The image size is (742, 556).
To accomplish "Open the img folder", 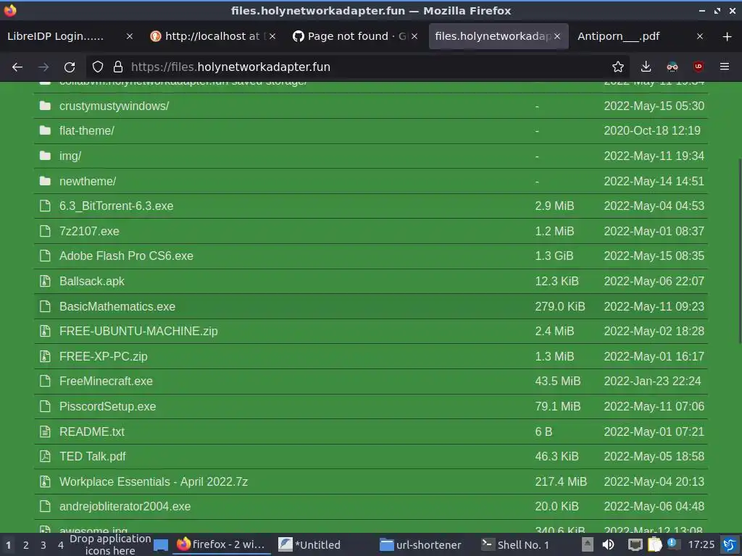I will [x=70, y=156].
